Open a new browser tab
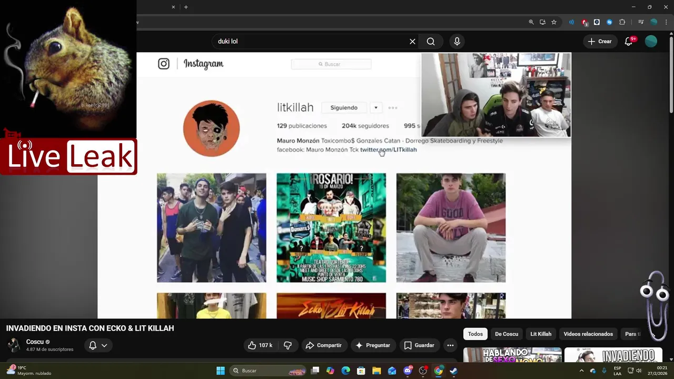Viewport: 674px width, 379px height. tap(186, 7)
